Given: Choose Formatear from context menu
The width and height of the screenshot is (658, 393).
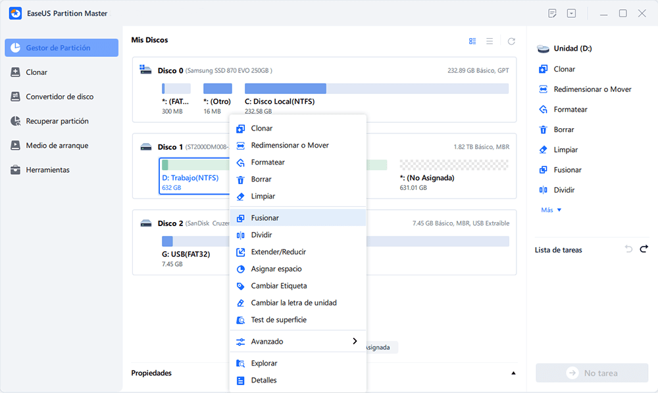Looking at the screenshot, I should tap(298, 162).
